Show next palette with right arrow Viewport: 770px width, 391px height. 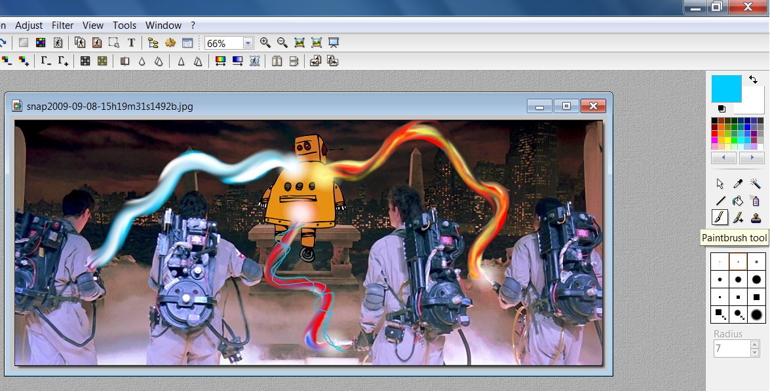point(752,158)
